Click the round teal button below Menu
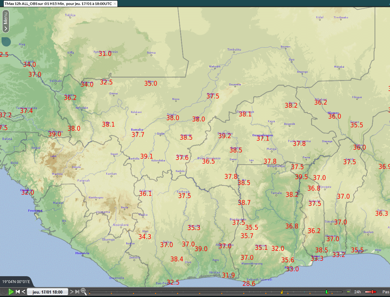This screenshot has height=297, width=390. pos(6,42)
